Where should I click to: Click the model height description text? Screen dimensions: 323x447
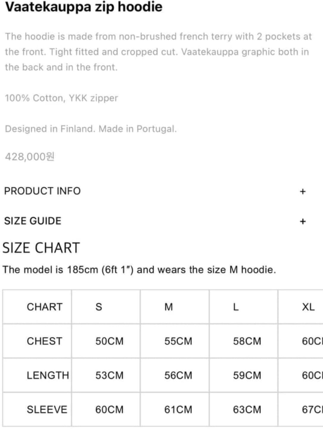139,270
